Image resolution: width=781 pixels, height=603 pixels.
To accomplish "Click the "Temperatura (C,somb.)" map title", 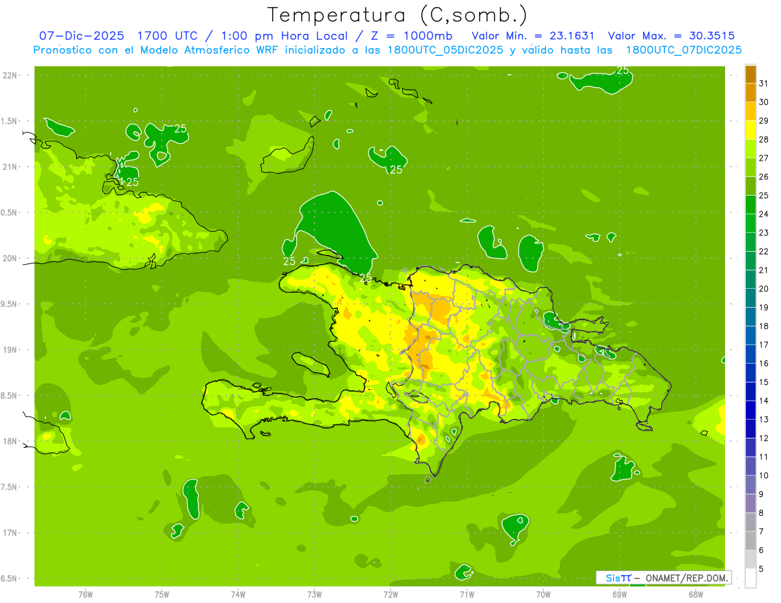I will coord(398,15).
